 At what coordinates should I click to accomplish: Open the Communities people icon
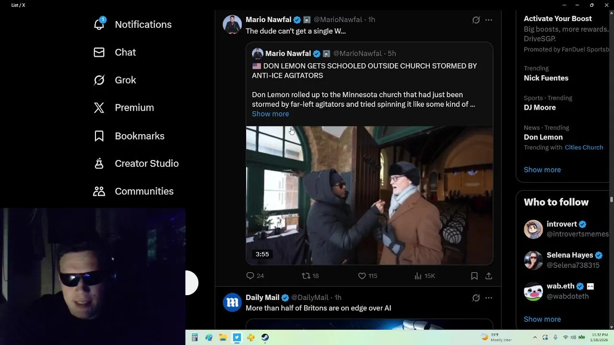point(99,191)
